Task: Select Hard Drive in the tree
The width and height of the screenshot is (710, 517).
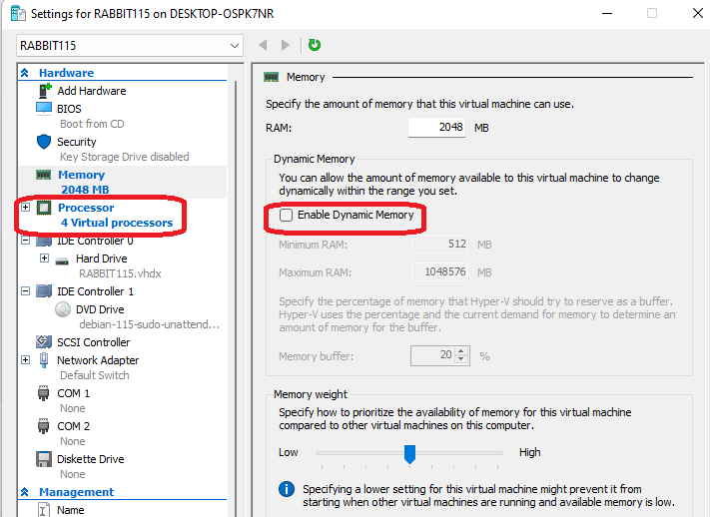Action: coord(102,258)
